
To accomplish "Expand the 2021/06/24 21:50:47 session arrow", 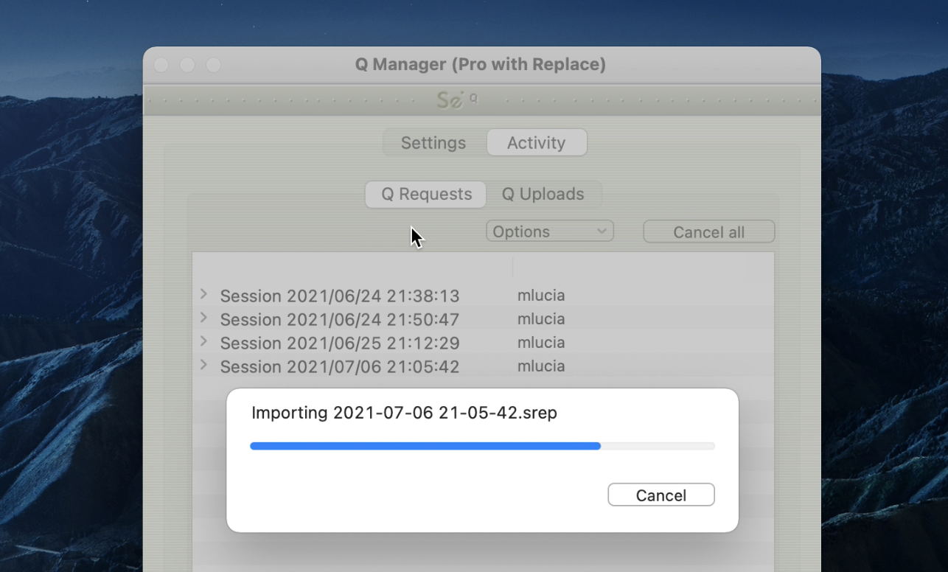I will point(203,318).
